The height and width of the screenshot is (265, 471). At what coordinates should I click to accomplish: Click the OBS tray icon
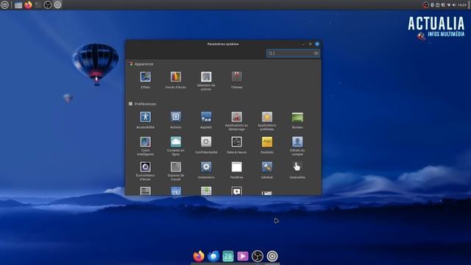click(425, 5)
